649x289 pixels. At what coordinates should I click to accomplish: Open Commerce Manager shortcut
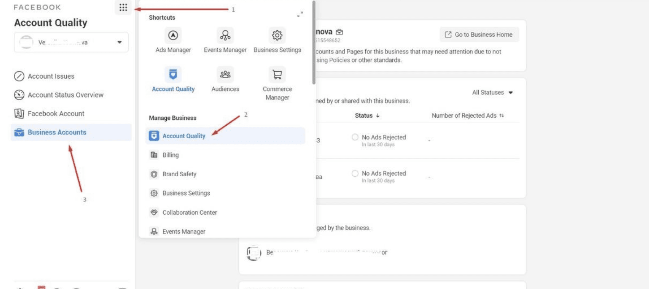tap(277, 84)
